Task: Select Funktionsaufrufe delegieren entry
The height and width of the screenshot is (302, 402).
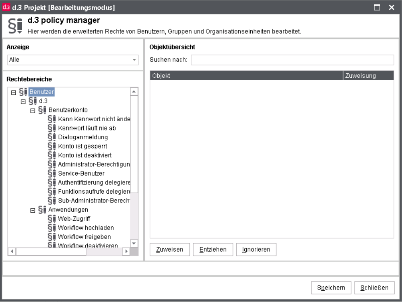Action: click(x=94, y=191)
